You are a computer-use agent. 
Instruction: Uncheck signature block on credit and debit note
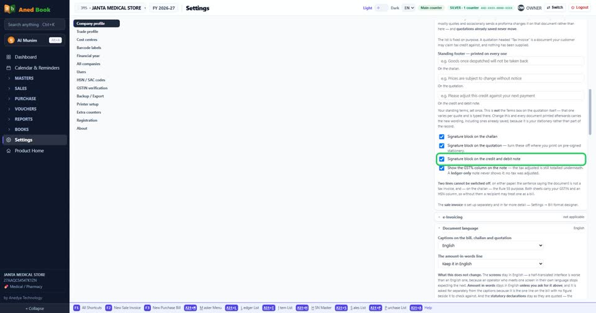[x=441, y=159]
